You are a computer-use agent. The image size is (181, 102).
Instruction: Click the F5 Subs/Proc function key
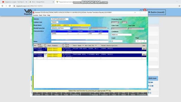pyautogui.click(x=76, y=94)
